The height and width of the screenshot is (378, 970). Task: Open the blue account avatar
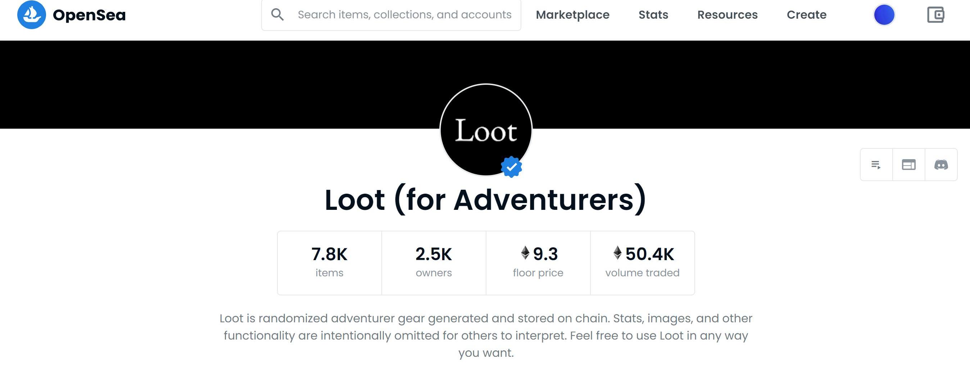(884, 15)
